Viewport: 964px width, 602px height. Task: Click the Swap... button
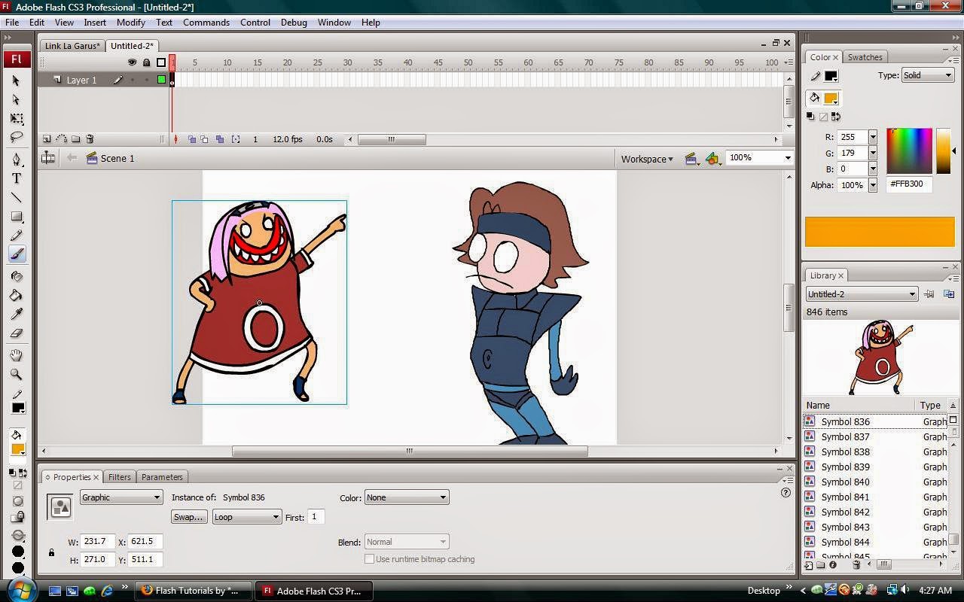(188, 517)
